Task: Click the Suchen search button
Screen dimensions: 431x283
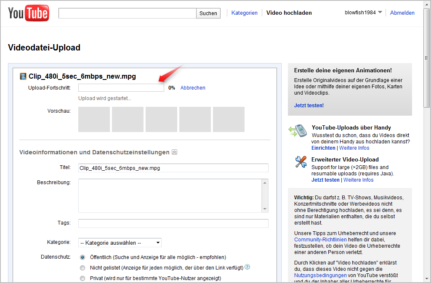Action: (208, 13)
